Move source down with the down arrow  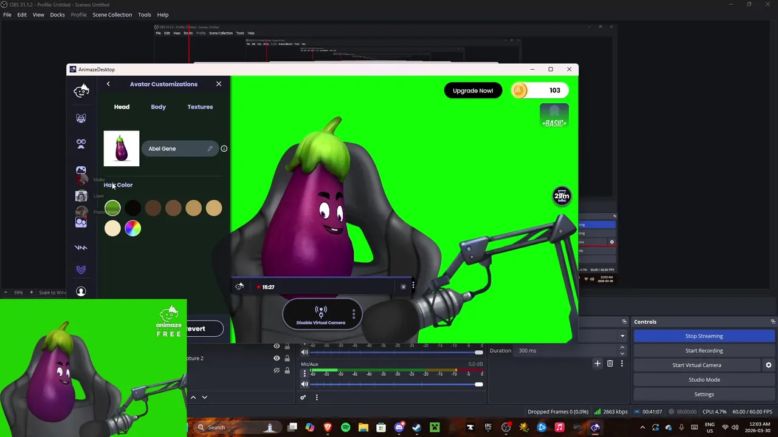[x=204, y=398]
